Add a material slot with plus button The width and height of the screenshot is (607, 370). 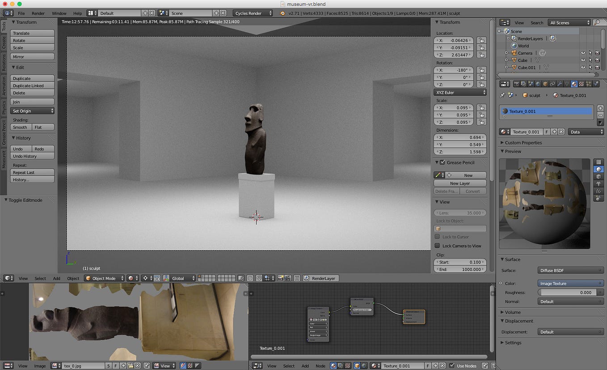(600, 108)
